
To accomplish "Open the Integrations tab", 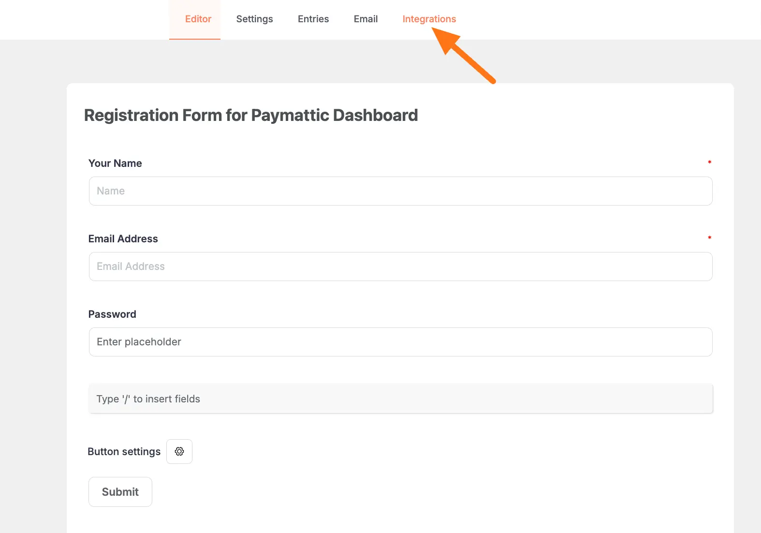I will point(429,19).
